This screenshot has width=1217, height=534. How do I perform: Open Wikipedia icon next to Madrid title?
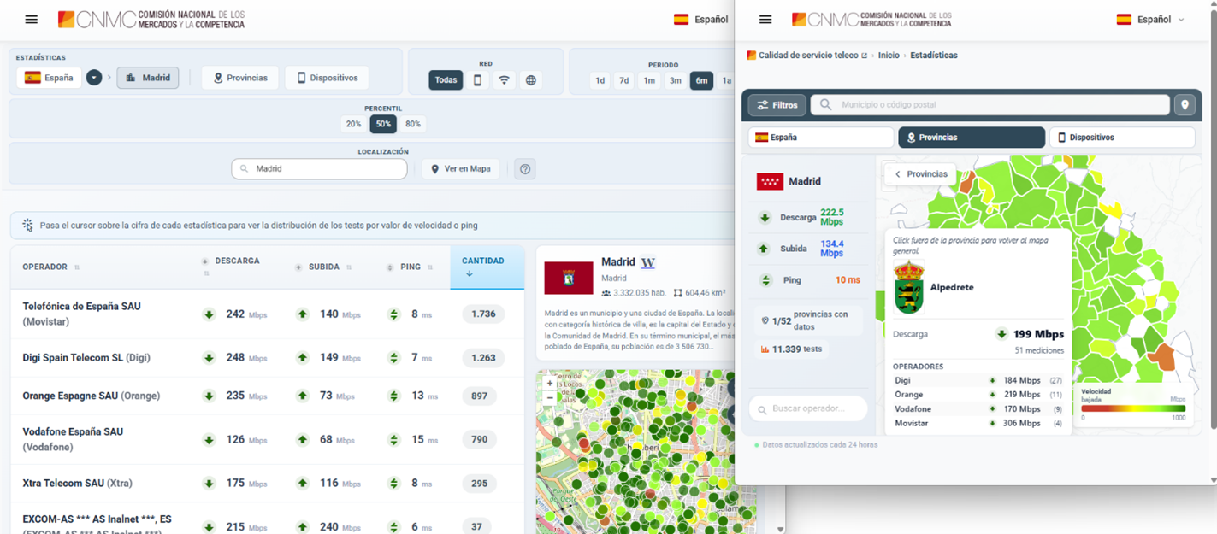648,262
